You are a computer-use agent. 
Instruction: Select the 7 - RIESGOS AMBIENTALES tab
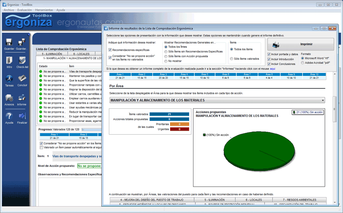pyautogui.click(x=299, y=200)
